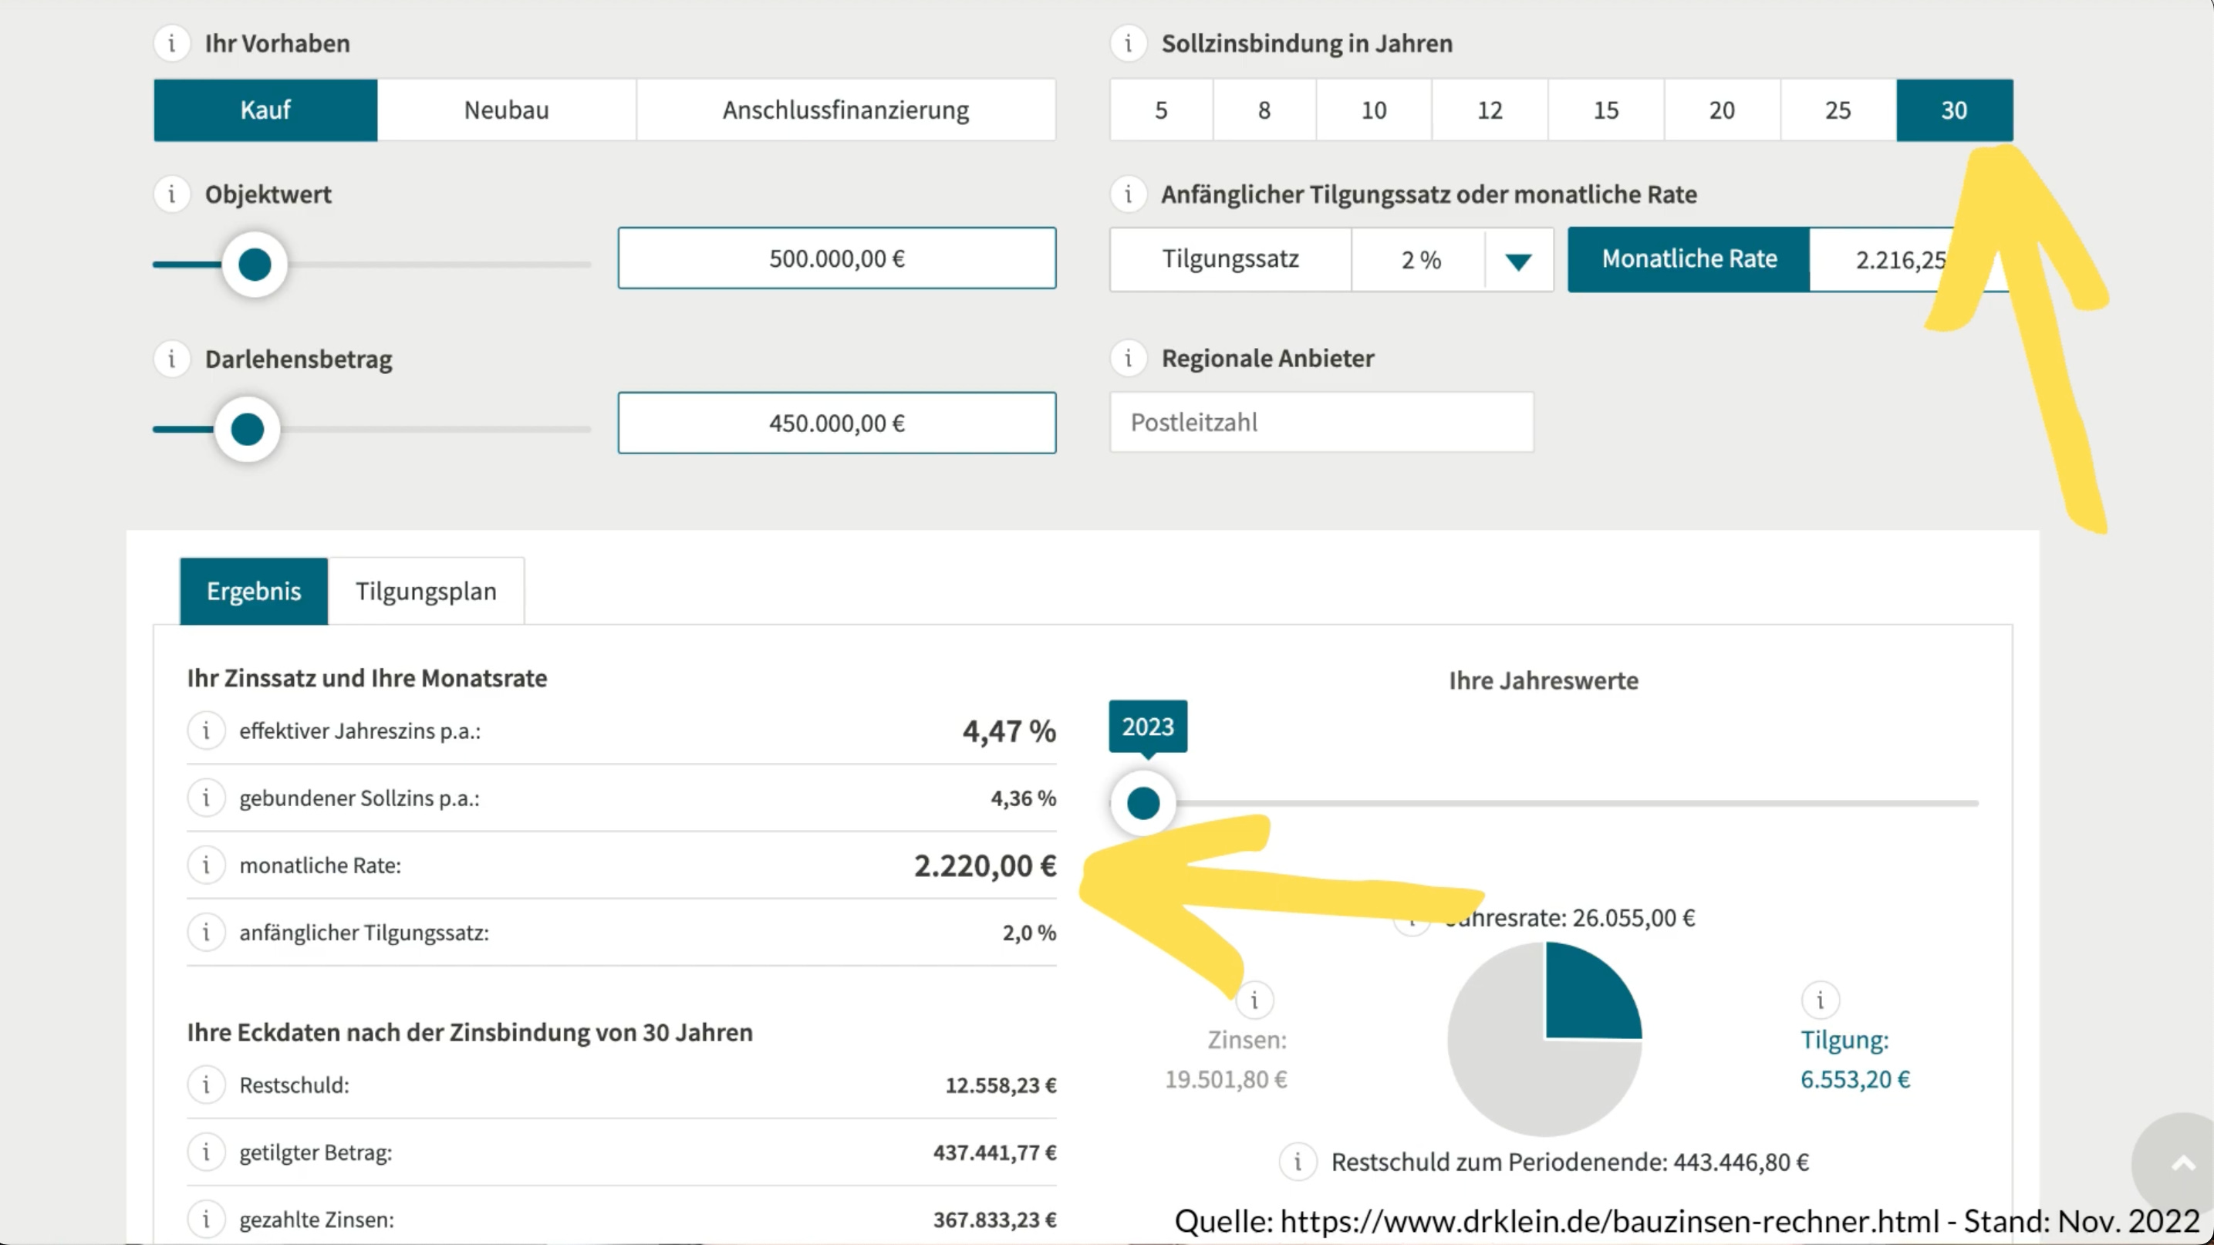Expand the Tilgungssatz percentage dropdown arrow
The width and height of the screenshot is (2214, 1245).
point(1519,261)
